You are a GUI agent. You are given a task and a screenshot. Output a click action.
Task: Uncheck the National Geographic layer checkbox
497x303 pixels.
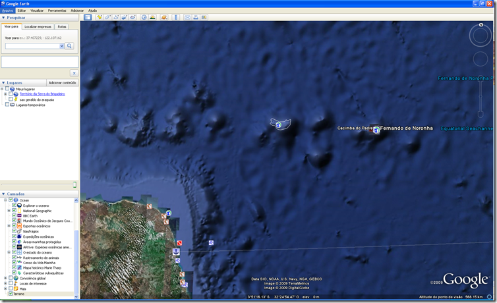(14, 210)
